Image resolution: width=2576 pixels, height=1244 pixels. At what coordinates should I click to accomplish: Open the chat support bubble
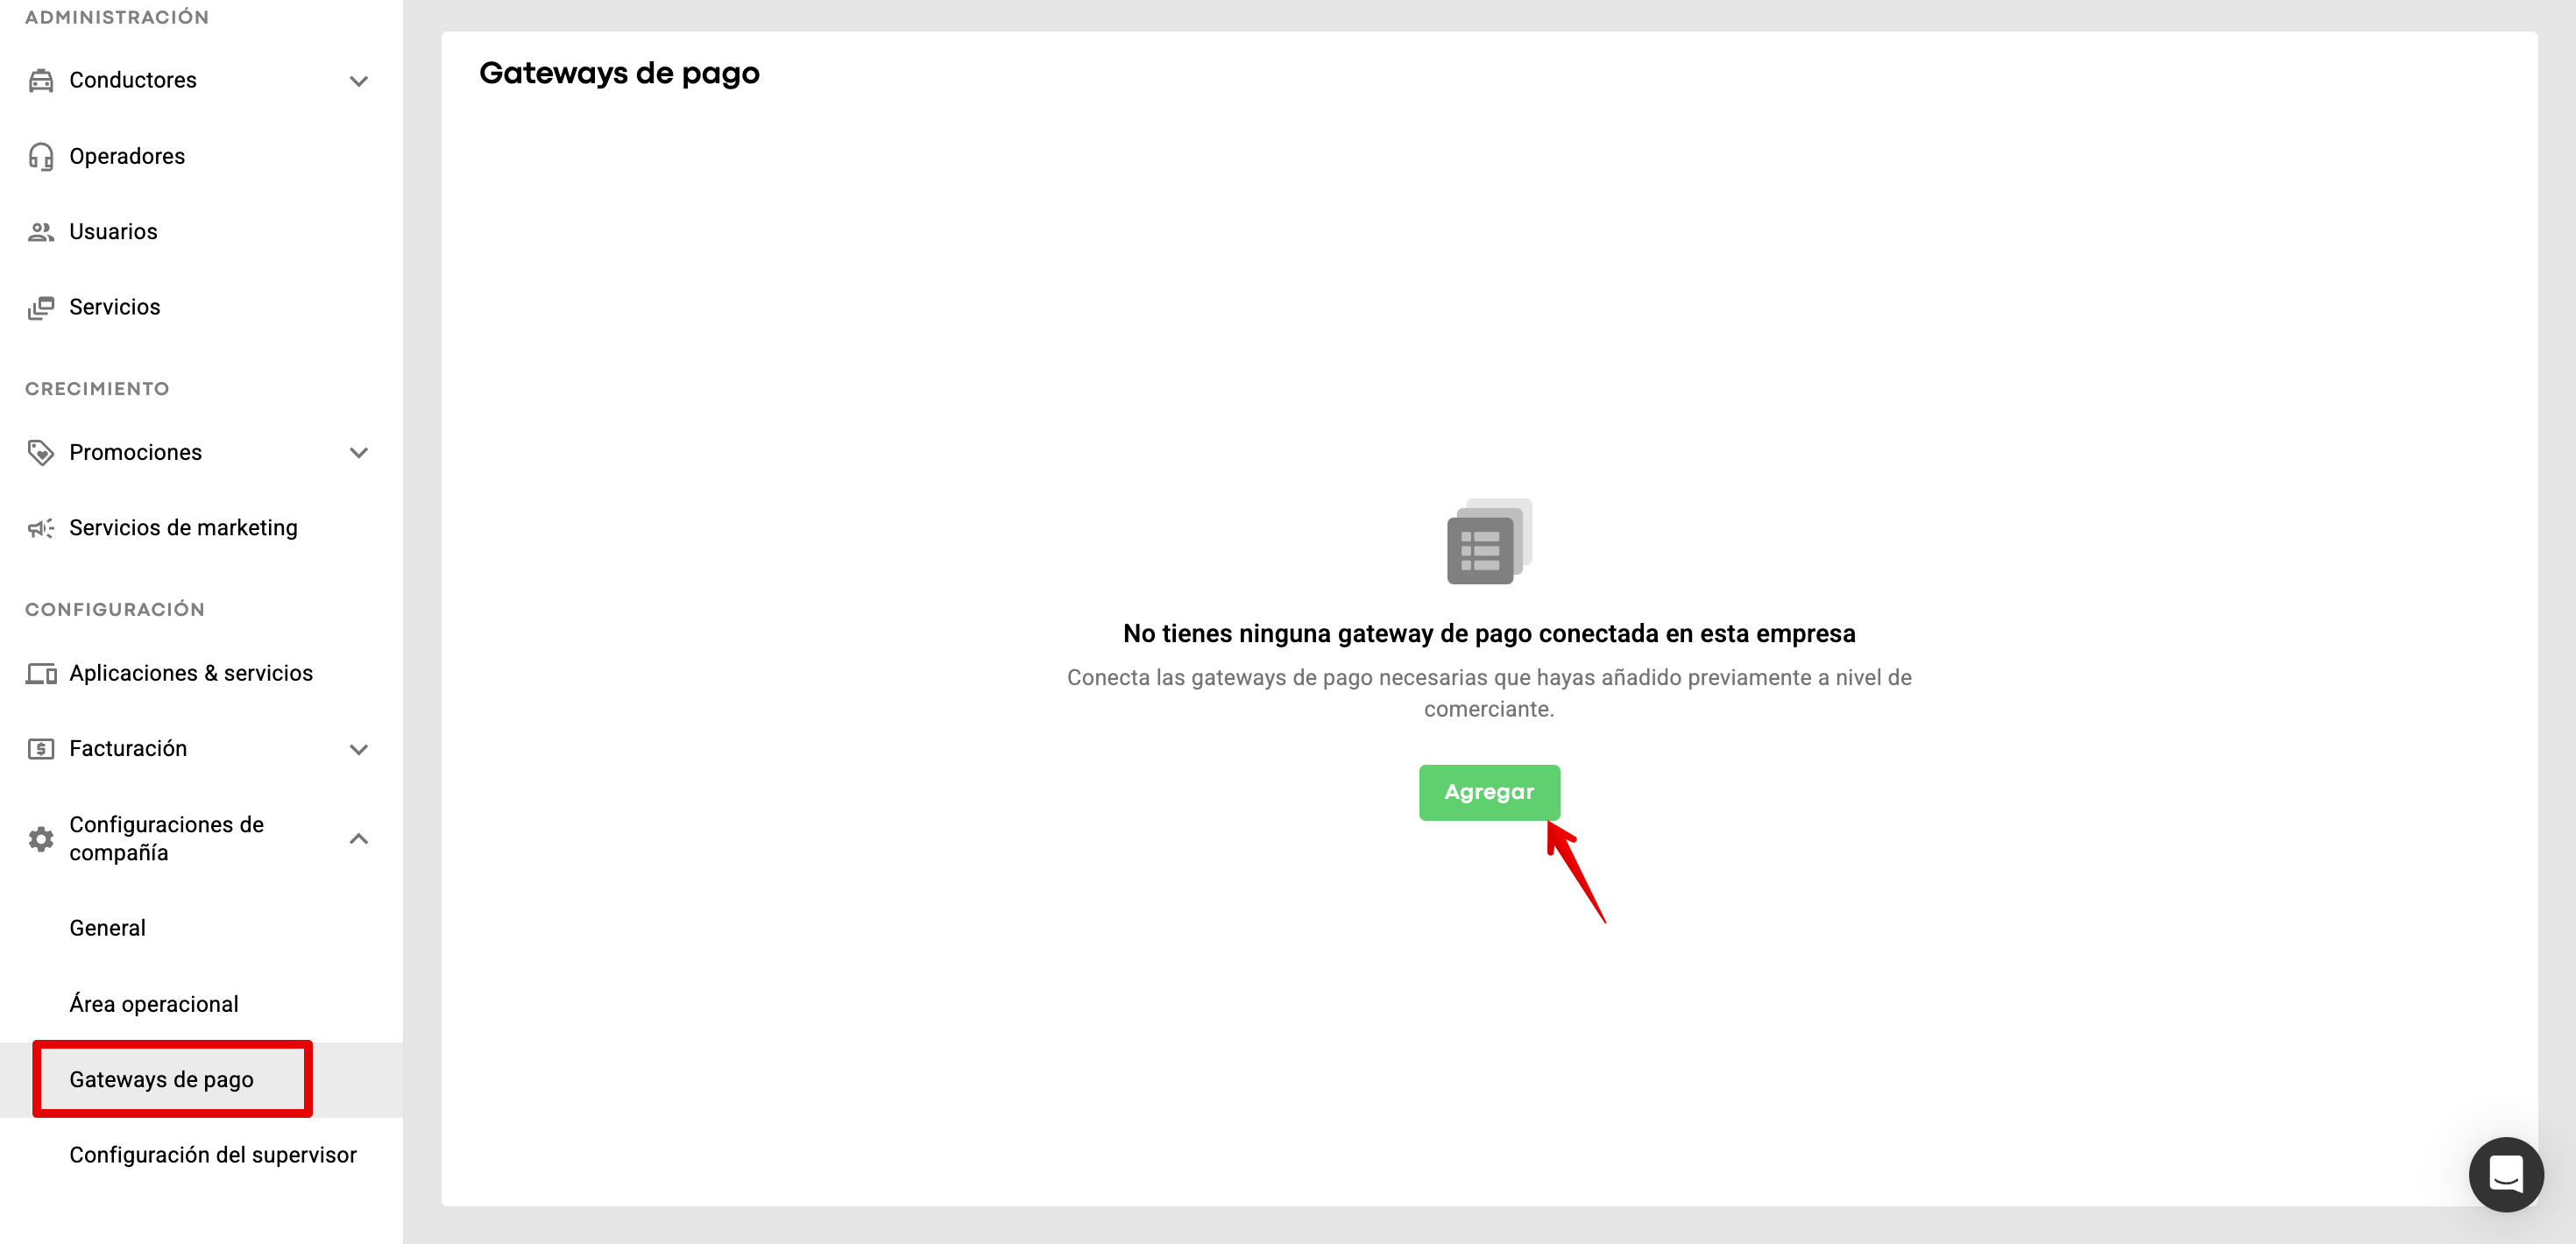[2505, 1174]
